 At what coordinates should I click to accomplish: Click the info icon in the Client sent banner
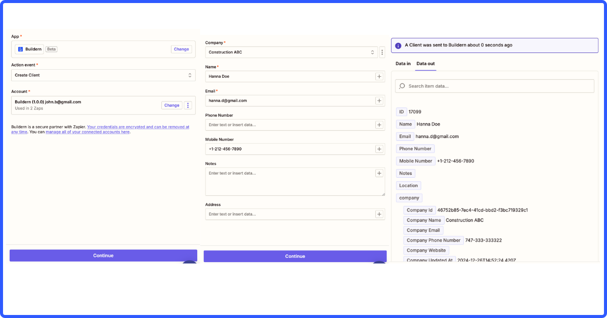398,45
